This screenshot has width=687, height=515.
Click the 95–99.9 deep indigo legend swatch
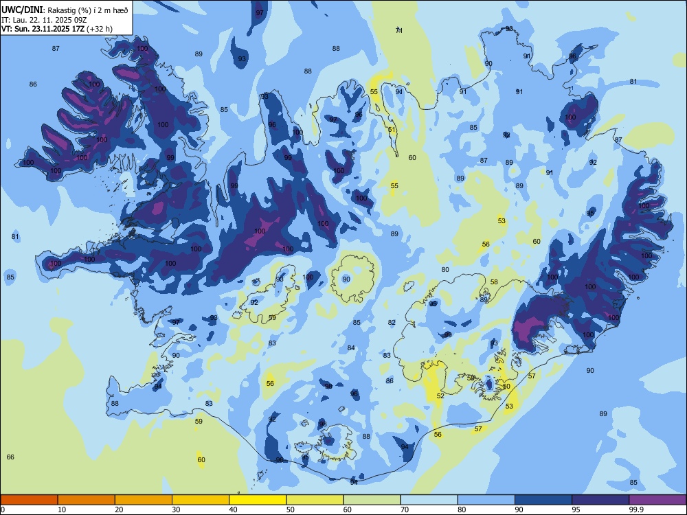600,500
